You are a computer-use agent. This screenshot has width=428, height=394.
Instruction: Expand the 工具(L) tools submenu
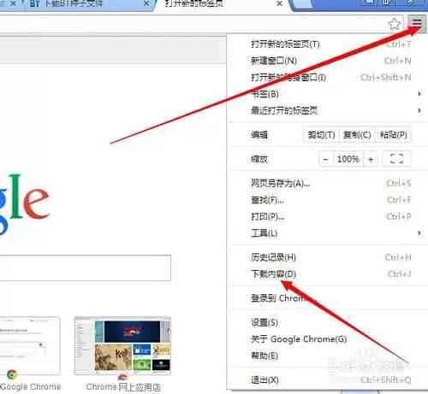pos(328,233)
